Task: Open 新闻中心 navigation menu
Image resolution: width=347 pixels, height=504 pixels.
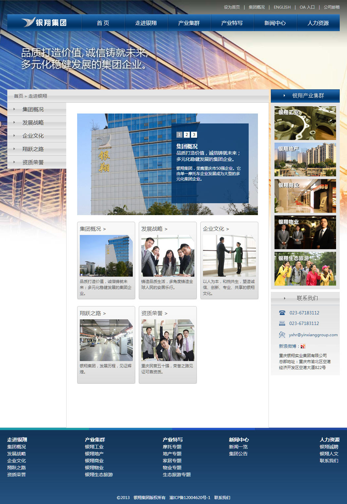Action: tap(275, 23)
